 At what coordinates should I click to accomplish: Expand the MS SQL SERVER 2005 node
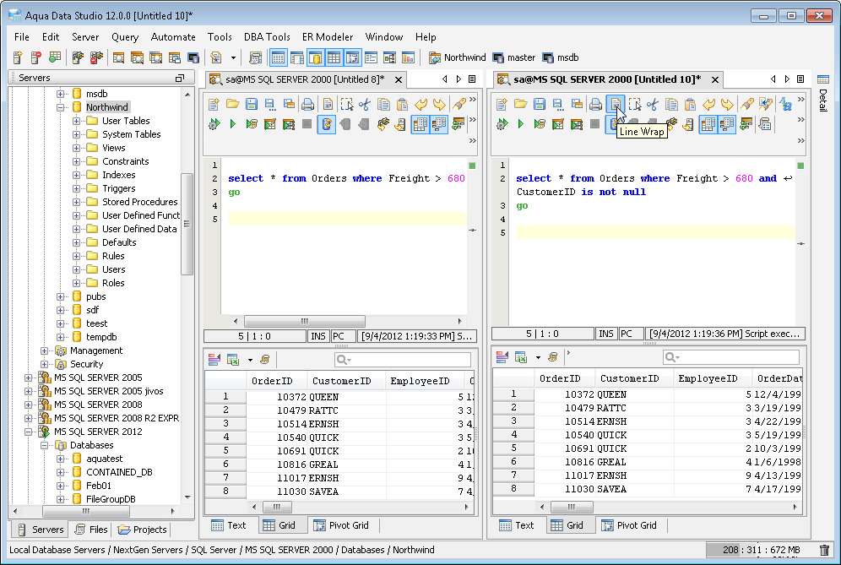pos(28,378)
